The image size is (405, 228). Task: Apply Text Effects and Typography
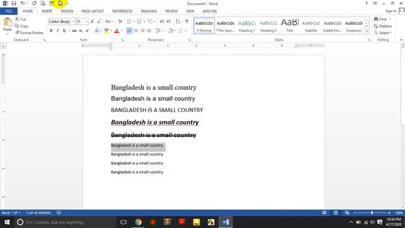click(97, 31)
